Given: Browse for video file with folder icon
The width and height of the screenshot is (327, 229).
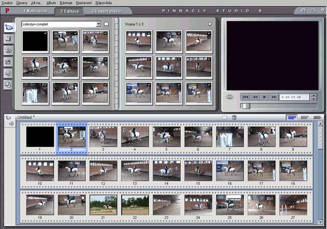Looking at the screenshot, I should point(106,24).
